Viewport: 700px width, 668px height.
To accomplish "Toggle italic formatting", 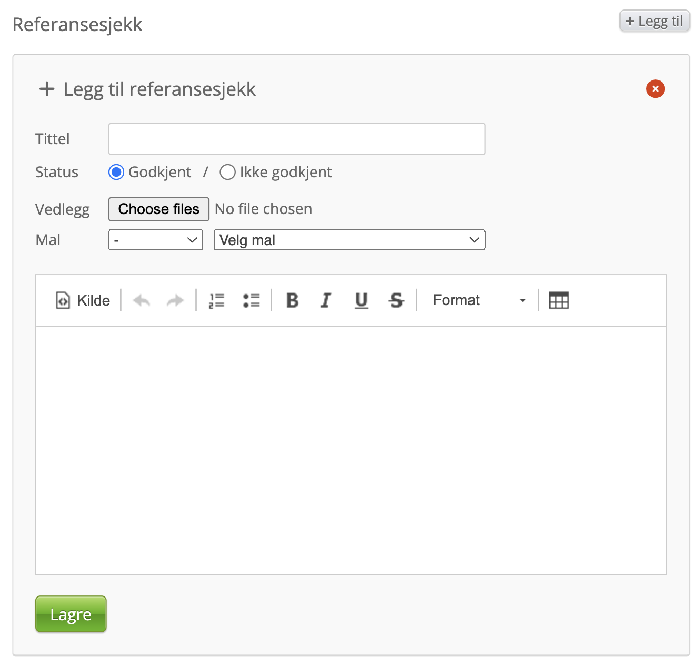I will [x=326, y=300].
